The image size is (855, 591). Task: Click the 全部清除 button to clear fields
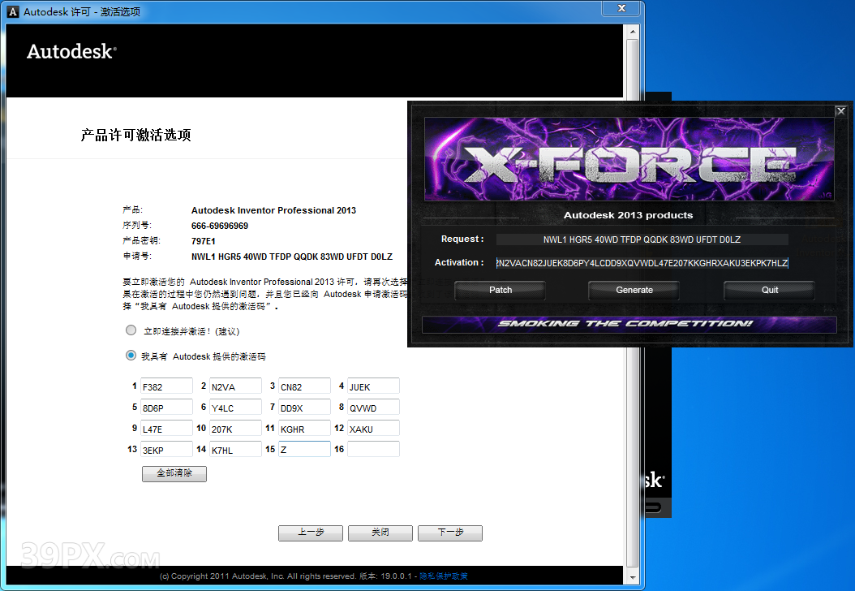point(173,474)
